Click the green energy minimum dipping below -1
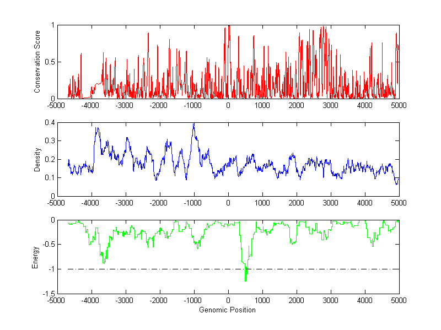This screenshot has height=330, width=441. [245, 280]
